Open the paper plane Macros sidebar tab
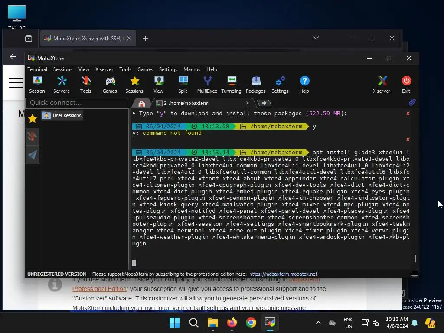The height and width of the screenshot is (333, 444). [33, 155]
